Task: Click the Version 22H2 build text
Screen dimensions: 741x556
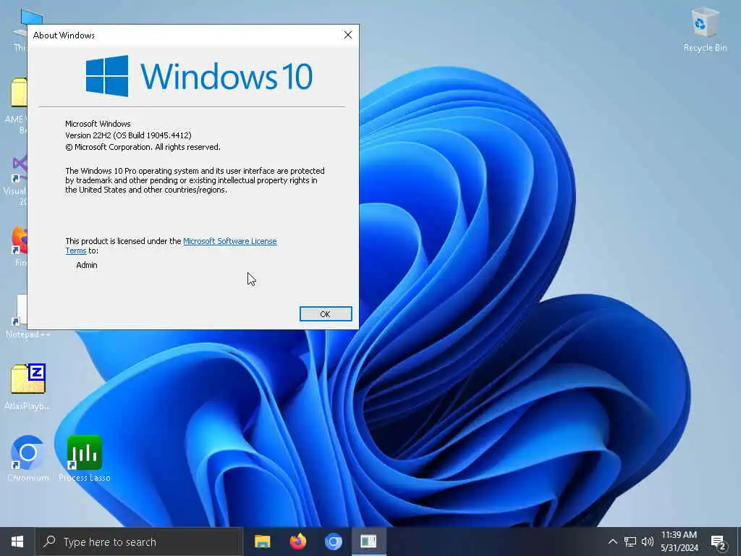Action: pyautogui.click(x=128, y=135)
